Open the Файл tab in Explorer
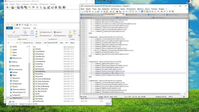 tap(9, 28)
